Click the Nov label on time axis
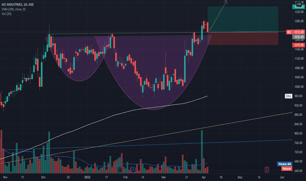Image resolution: width=306 pixels, height=181 pixels. (x=5, y=177)
